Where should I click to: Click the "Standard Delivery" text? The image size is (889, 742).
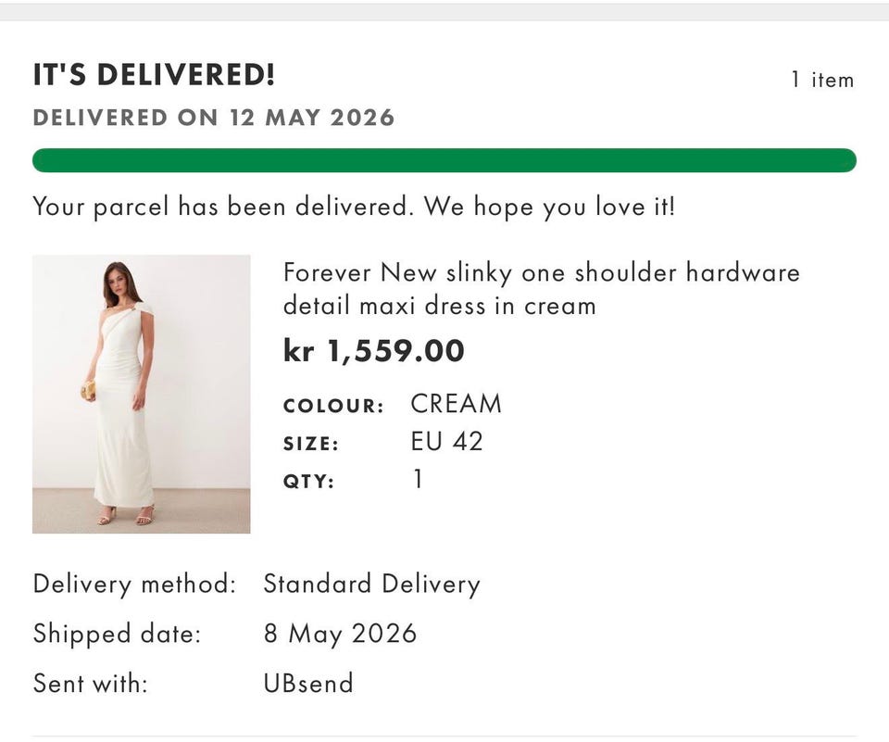[x=372, y=585]
